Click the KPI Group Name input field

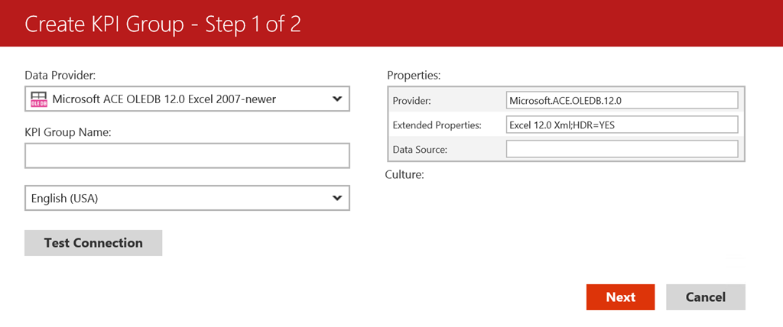187,156
